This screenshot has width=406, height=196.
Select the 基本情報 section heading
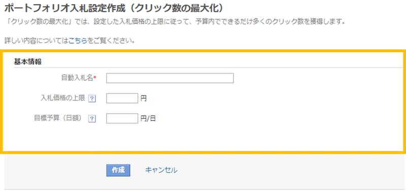click(28, 62)
